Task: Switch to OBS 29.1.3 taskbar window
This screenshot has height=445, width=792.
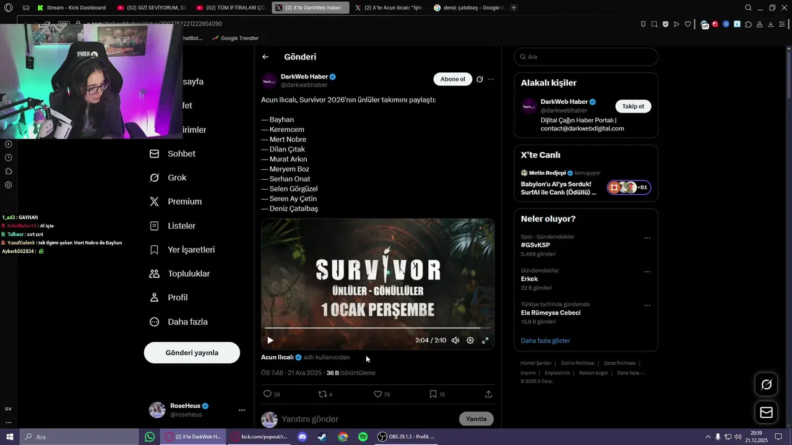Action: pos(407,436)
